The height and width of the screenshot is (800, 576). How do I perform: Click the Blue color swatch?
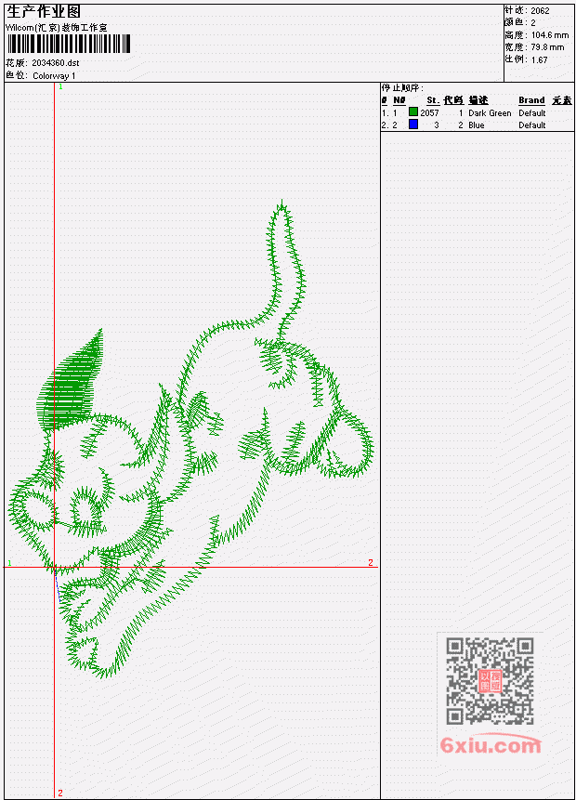(x=413, y=124)
